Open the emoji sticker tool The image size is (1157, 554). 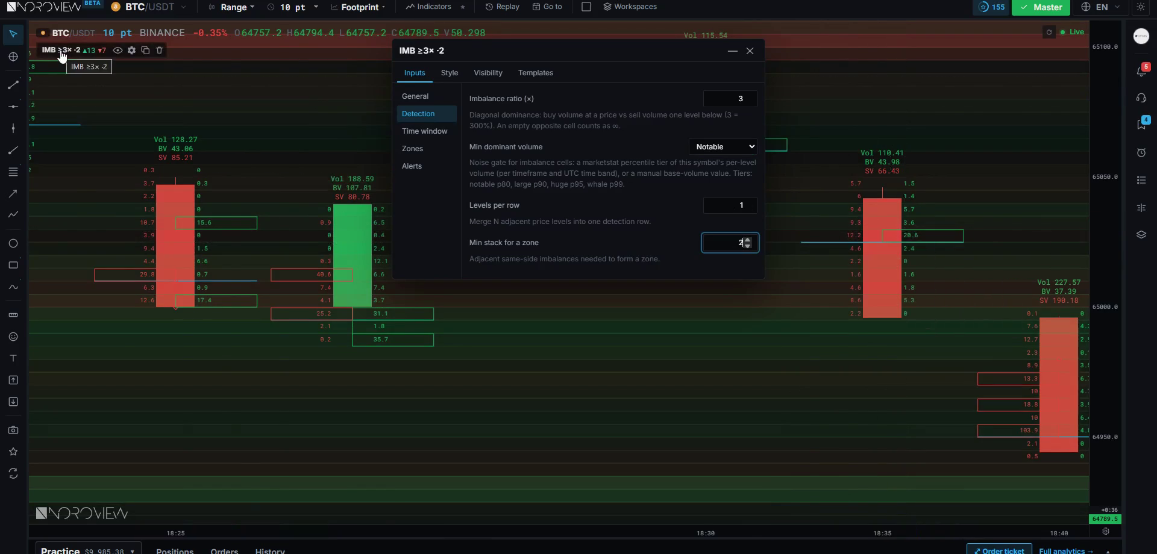[13, 337]
